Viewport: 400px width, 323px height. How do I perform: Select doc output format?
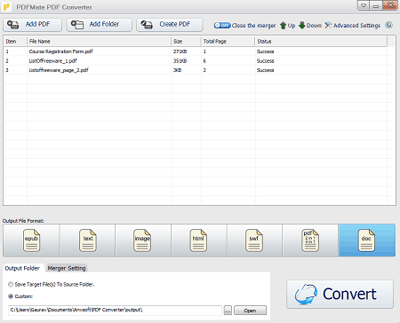(x=367, y=240)
